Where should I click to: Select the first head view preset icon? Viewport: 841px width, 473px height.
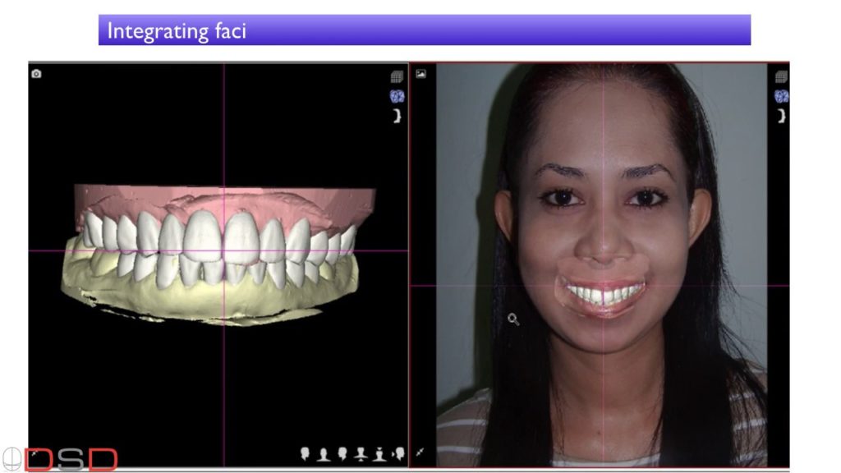(x=305, y=453)
